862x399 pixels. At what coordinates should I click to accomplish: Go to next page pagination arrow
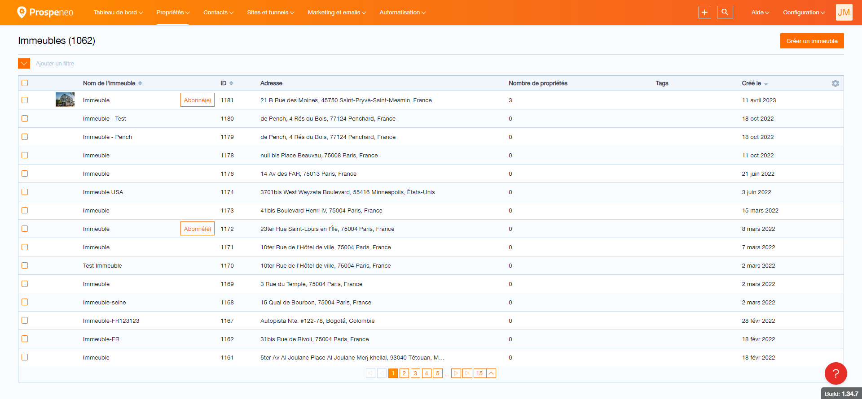coord(456,373)
